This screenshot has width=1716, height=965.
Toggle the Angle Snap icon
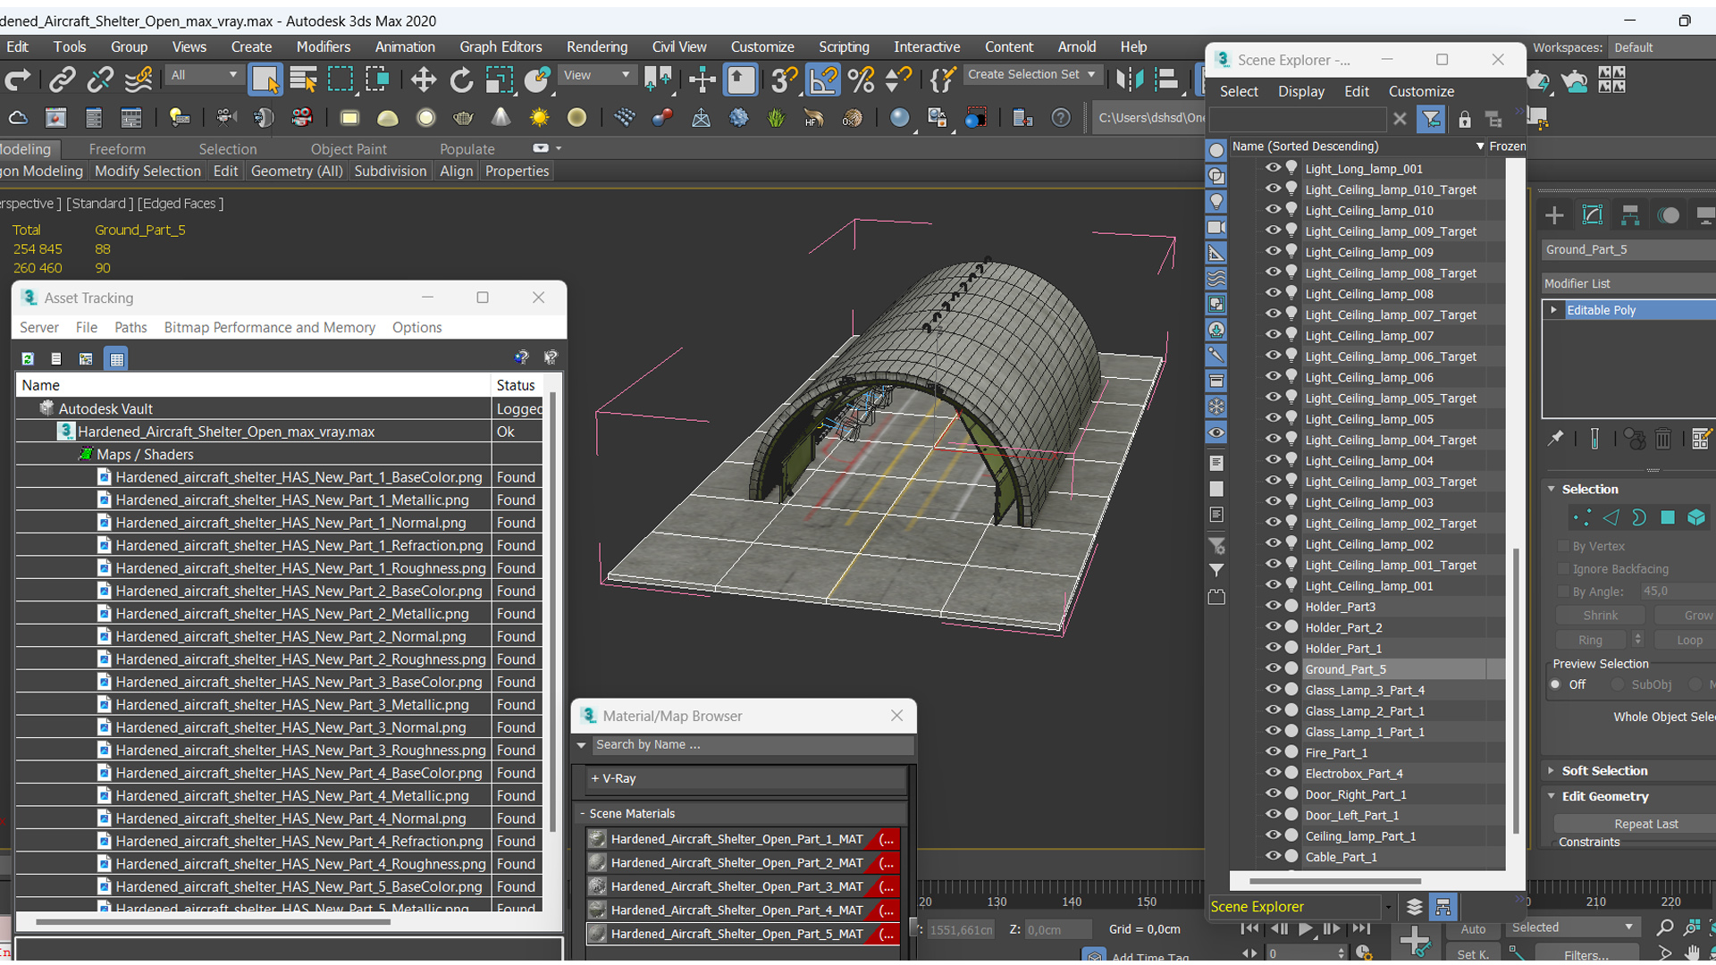pos(823,80)
